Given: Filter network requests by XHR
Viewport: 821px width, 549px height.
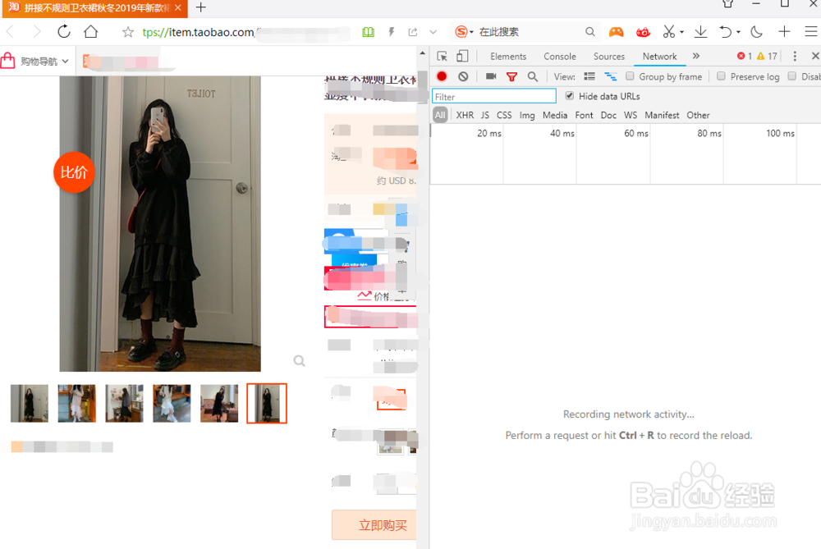Looking at the screenshot, I should [465, 115].
